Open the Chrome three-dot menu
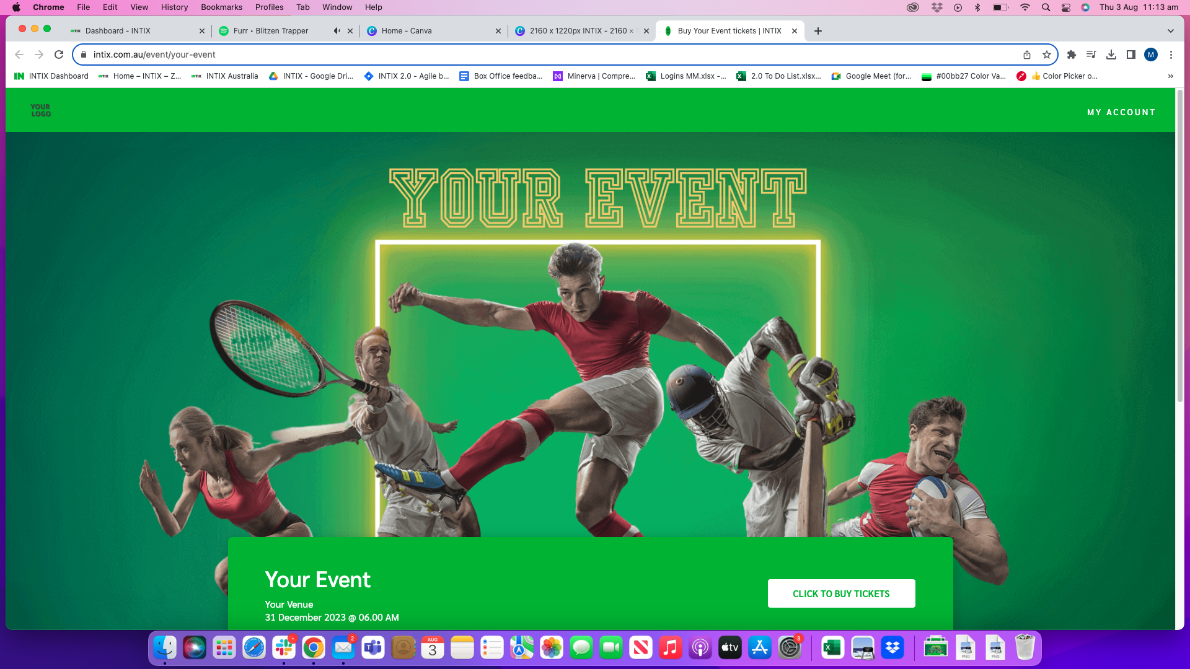Screen dimensions: 1190x669 [x=1171, y=55]
